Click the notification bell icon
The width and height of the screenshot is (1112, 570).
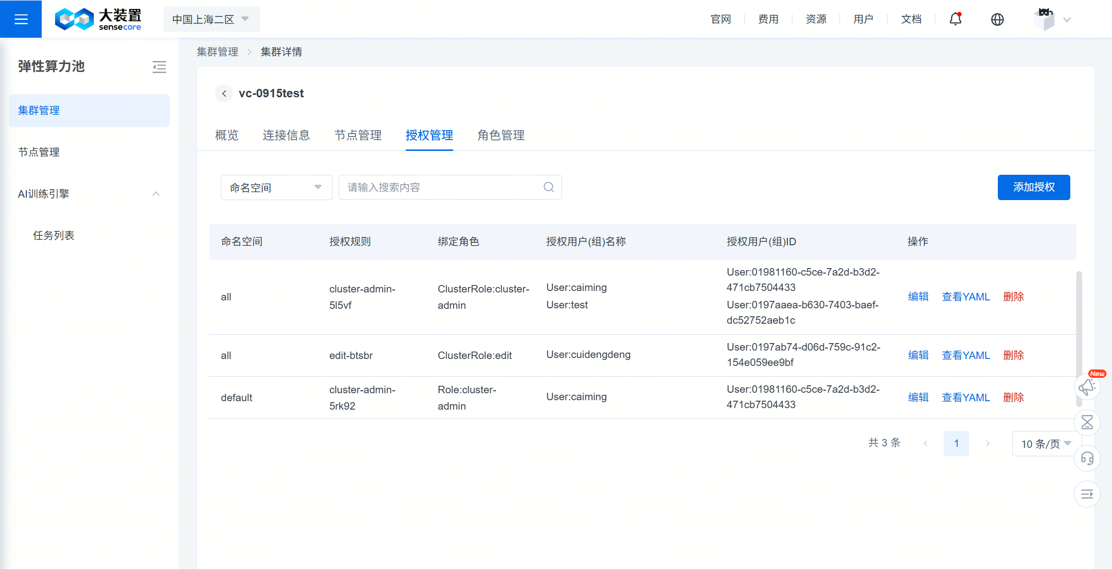[x=955, y=19]
